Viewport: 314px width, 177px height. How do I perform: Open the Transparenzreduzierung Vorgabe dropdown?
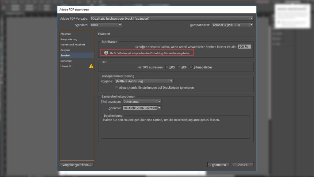pyautogui.click(x=144, y=81)
